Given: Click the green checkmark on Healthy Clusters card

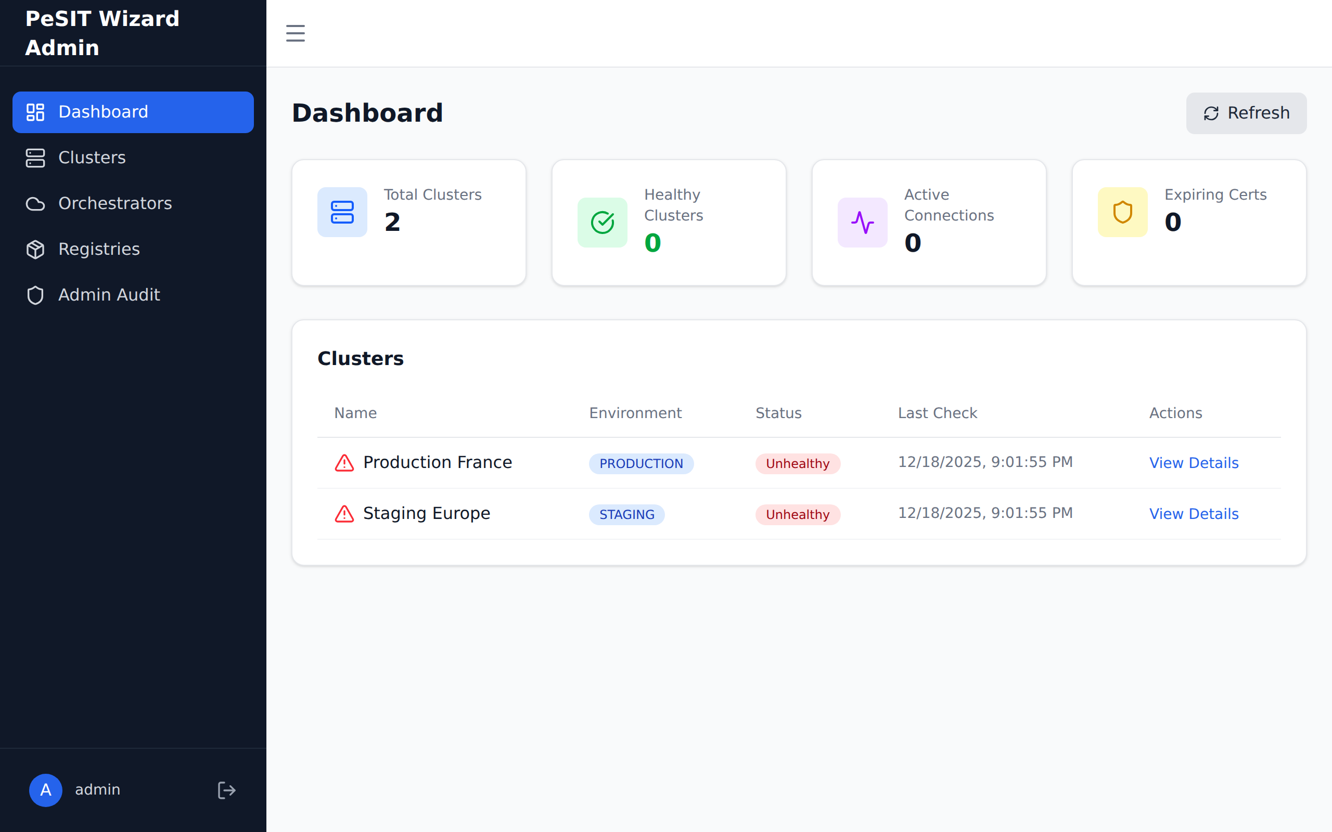Looking at the screenshot, I should point(602,223).
